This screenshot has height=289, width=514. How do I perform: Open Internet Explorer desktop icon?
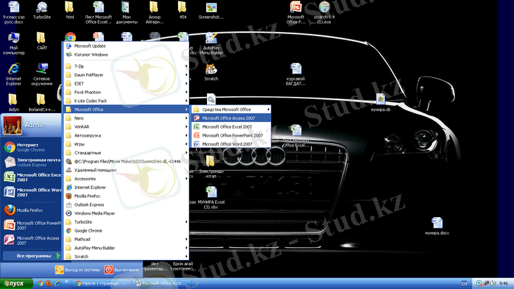pos(13,71)
